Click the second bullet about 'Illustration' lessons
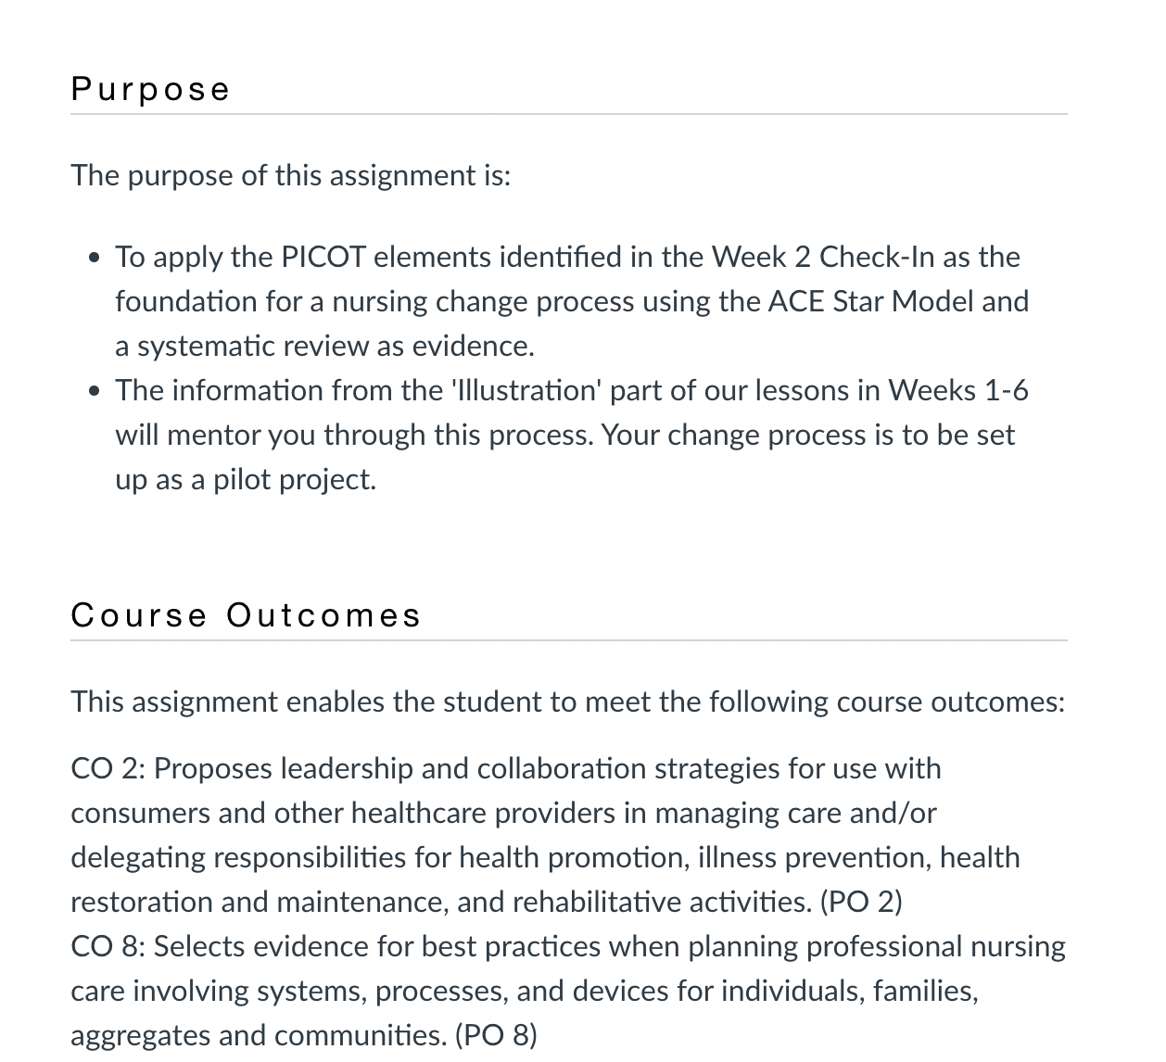Screen dimensions: 1166x1062 [571, 435]
